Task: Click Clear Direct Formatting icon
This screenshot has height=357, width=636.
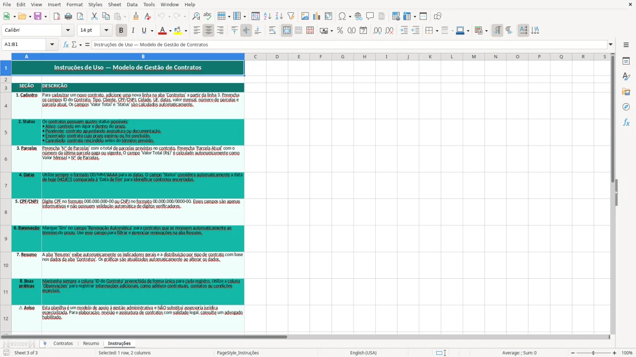Action: 147,16
